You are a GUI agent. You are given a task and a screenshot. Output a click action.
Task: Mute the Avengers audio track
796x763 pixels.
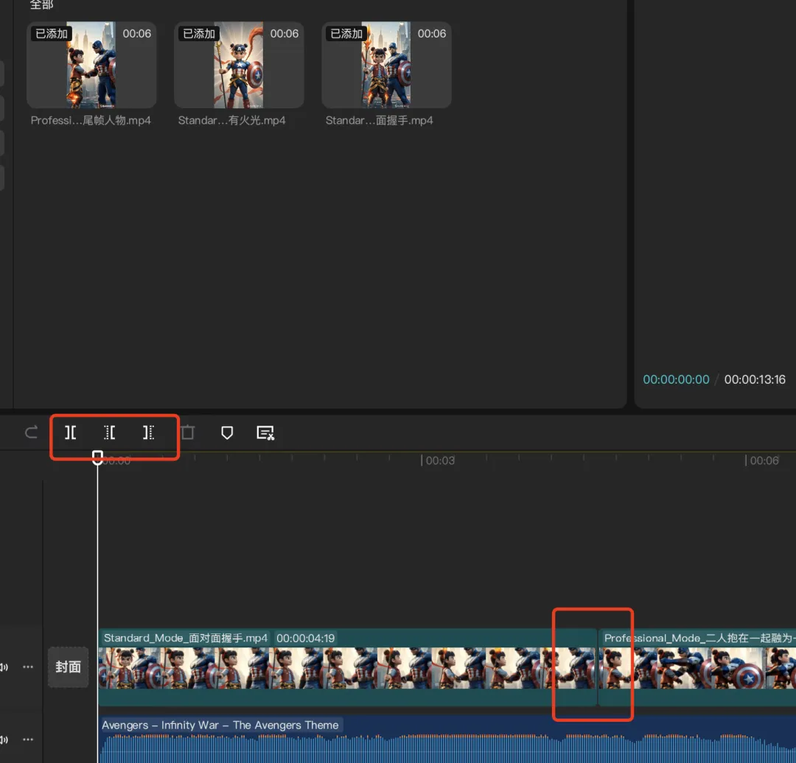pyautogui.click(x=4, y=739)
